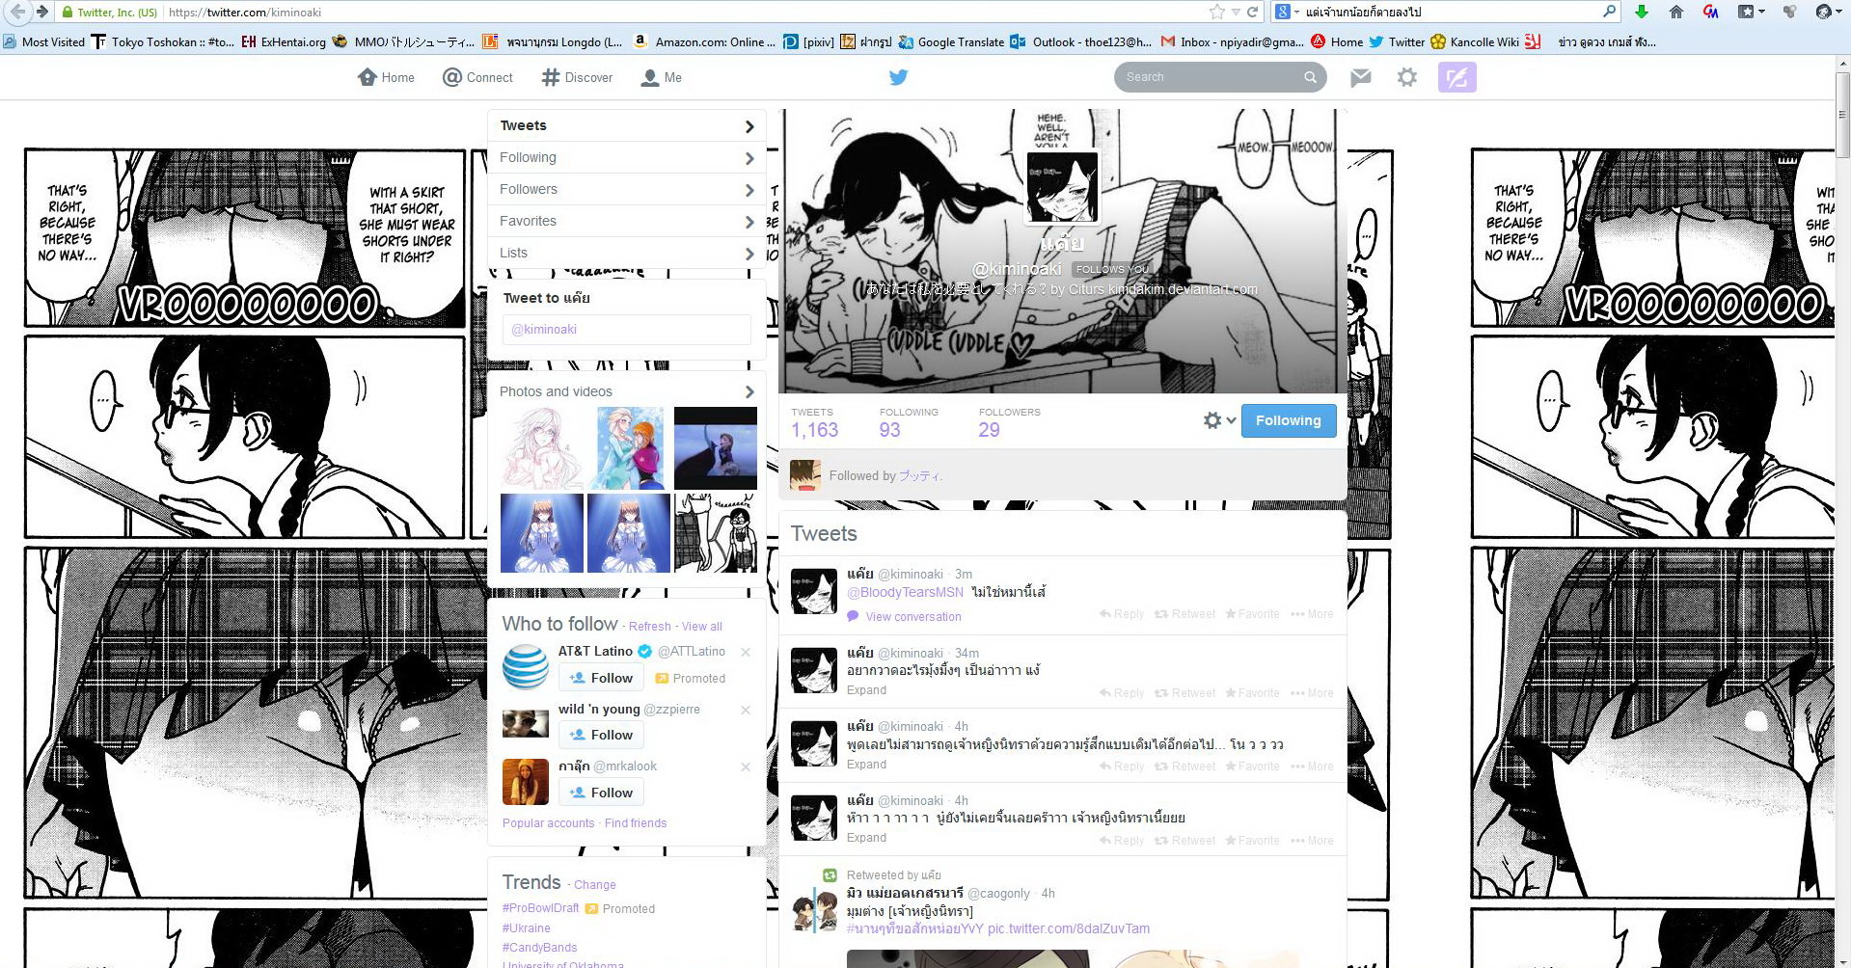Viewport: 1851px width, 968px height.
Task: Open the Amazon.com bookmark
Action: point(704,41)
